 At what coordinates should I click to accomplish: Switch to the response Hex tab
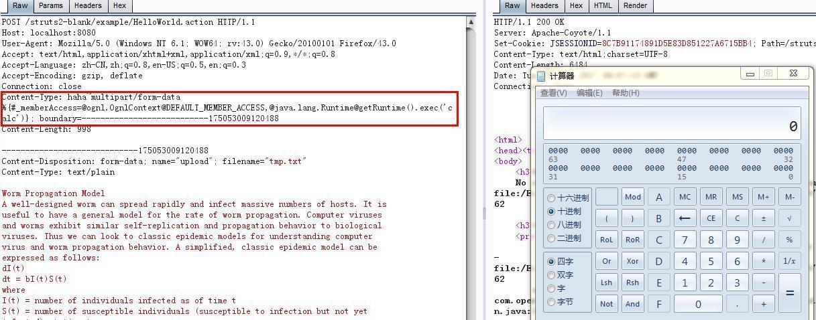[576, 5]
